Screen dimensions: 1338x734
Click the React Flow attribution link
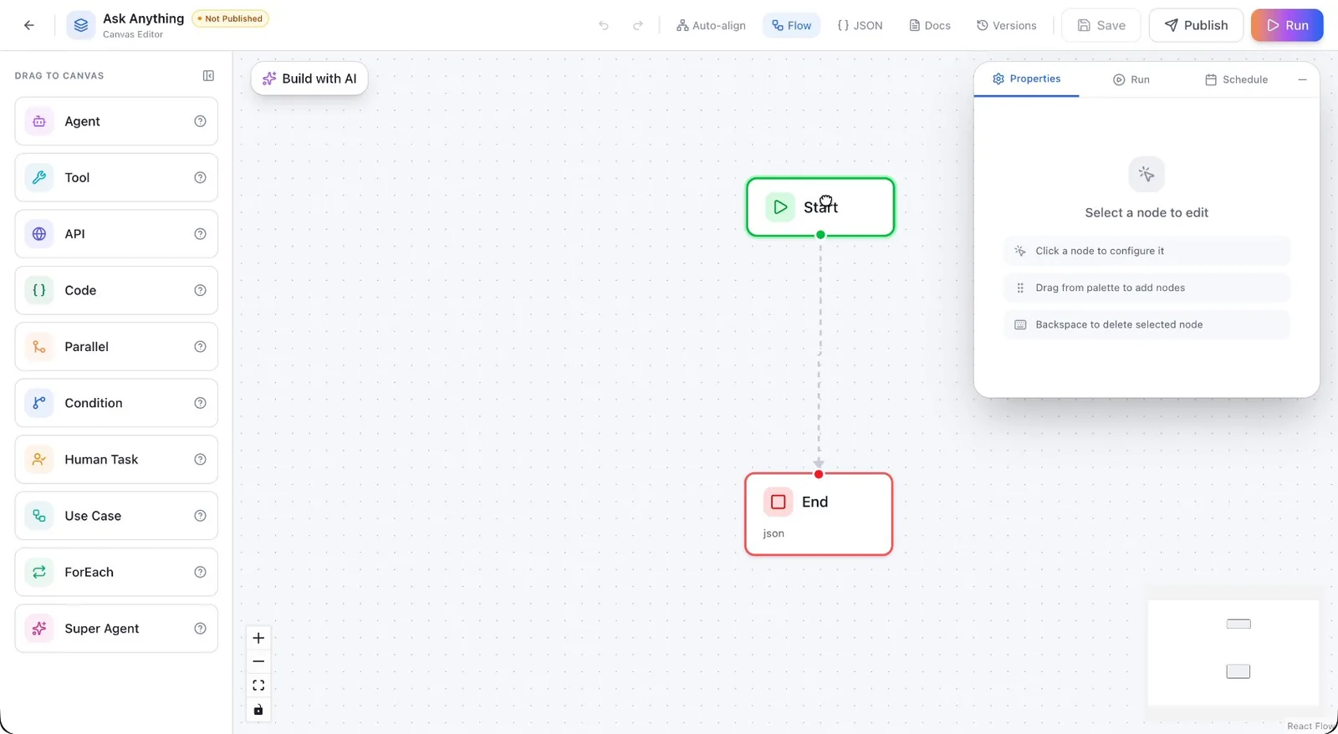[1310, 726]
